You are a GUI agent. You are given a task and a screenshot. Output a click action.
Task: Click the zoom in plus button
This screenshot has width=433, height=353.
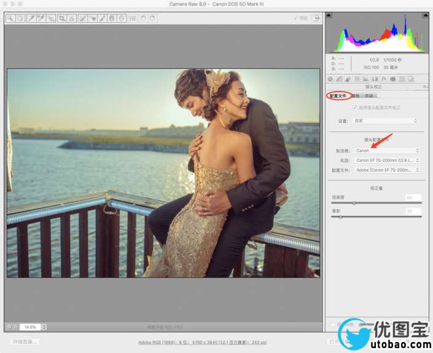click(x=16, y=327)
